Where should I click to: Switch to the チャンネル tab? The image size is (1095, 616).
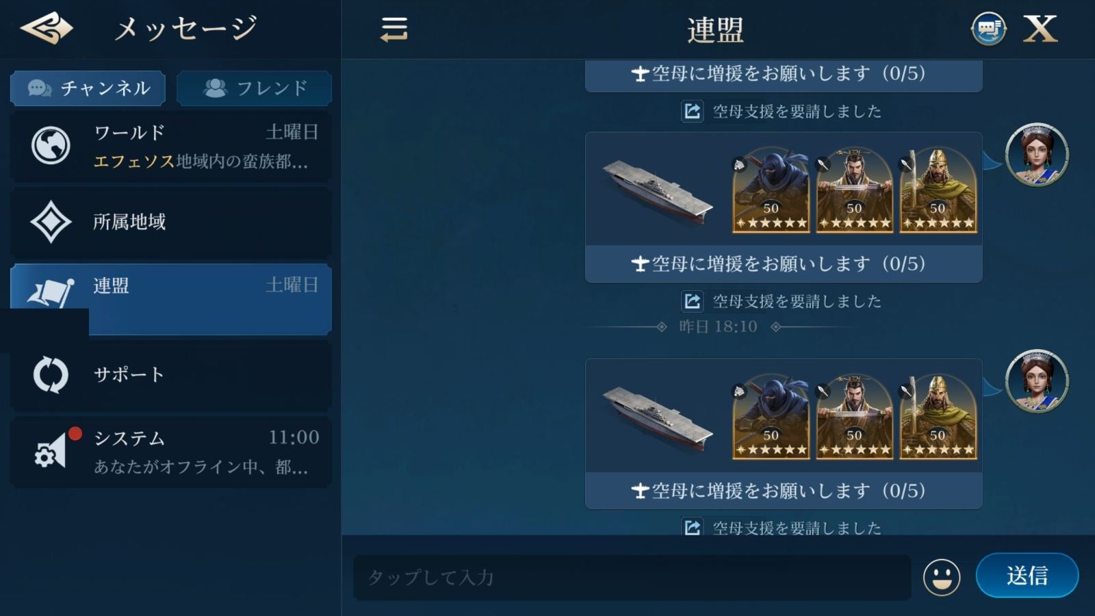pos(88,88)
